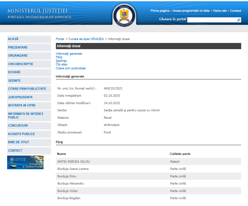This screenshot has height=206, width=248.
Task: Open the ACASĂ menu item
Action: click(x=13, y=39)
